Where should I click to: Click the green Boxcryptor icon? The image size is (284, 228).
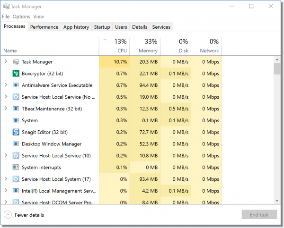coord(16,74)
